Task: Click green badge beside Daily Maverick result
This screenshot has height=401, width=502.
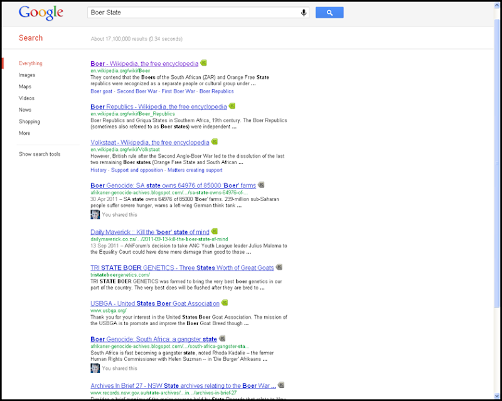Action: [215, 231]
